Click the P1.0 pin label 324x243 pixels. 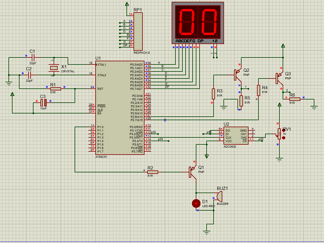(x=101, y=127)
